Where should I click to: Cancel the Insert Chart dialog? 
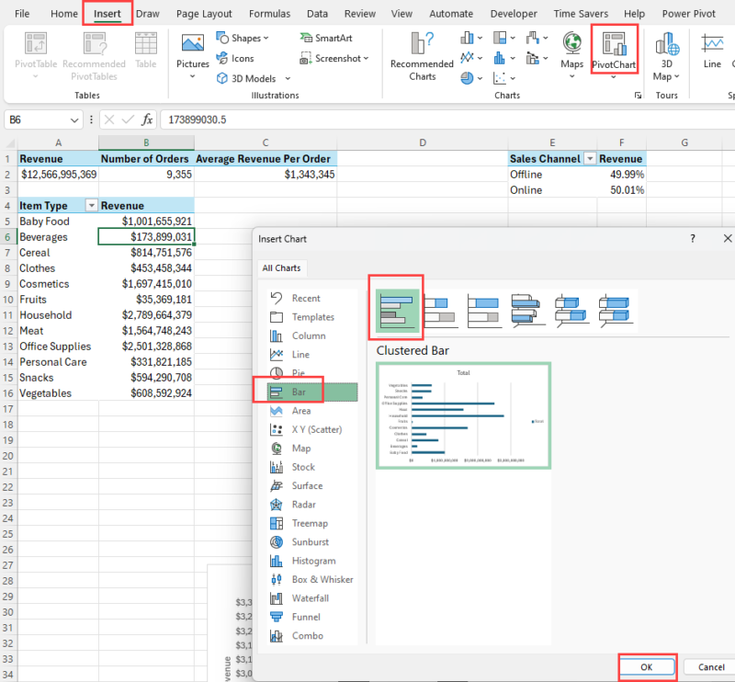pyautogui.click(x=712, y=667)
